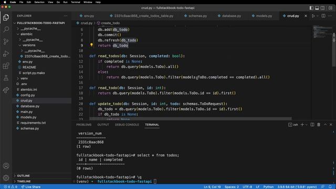Open the Live Share activity icon
Image resolution: width=336 pixels, height=189 pixels.
pyautogui.click(x=6, y=90)
